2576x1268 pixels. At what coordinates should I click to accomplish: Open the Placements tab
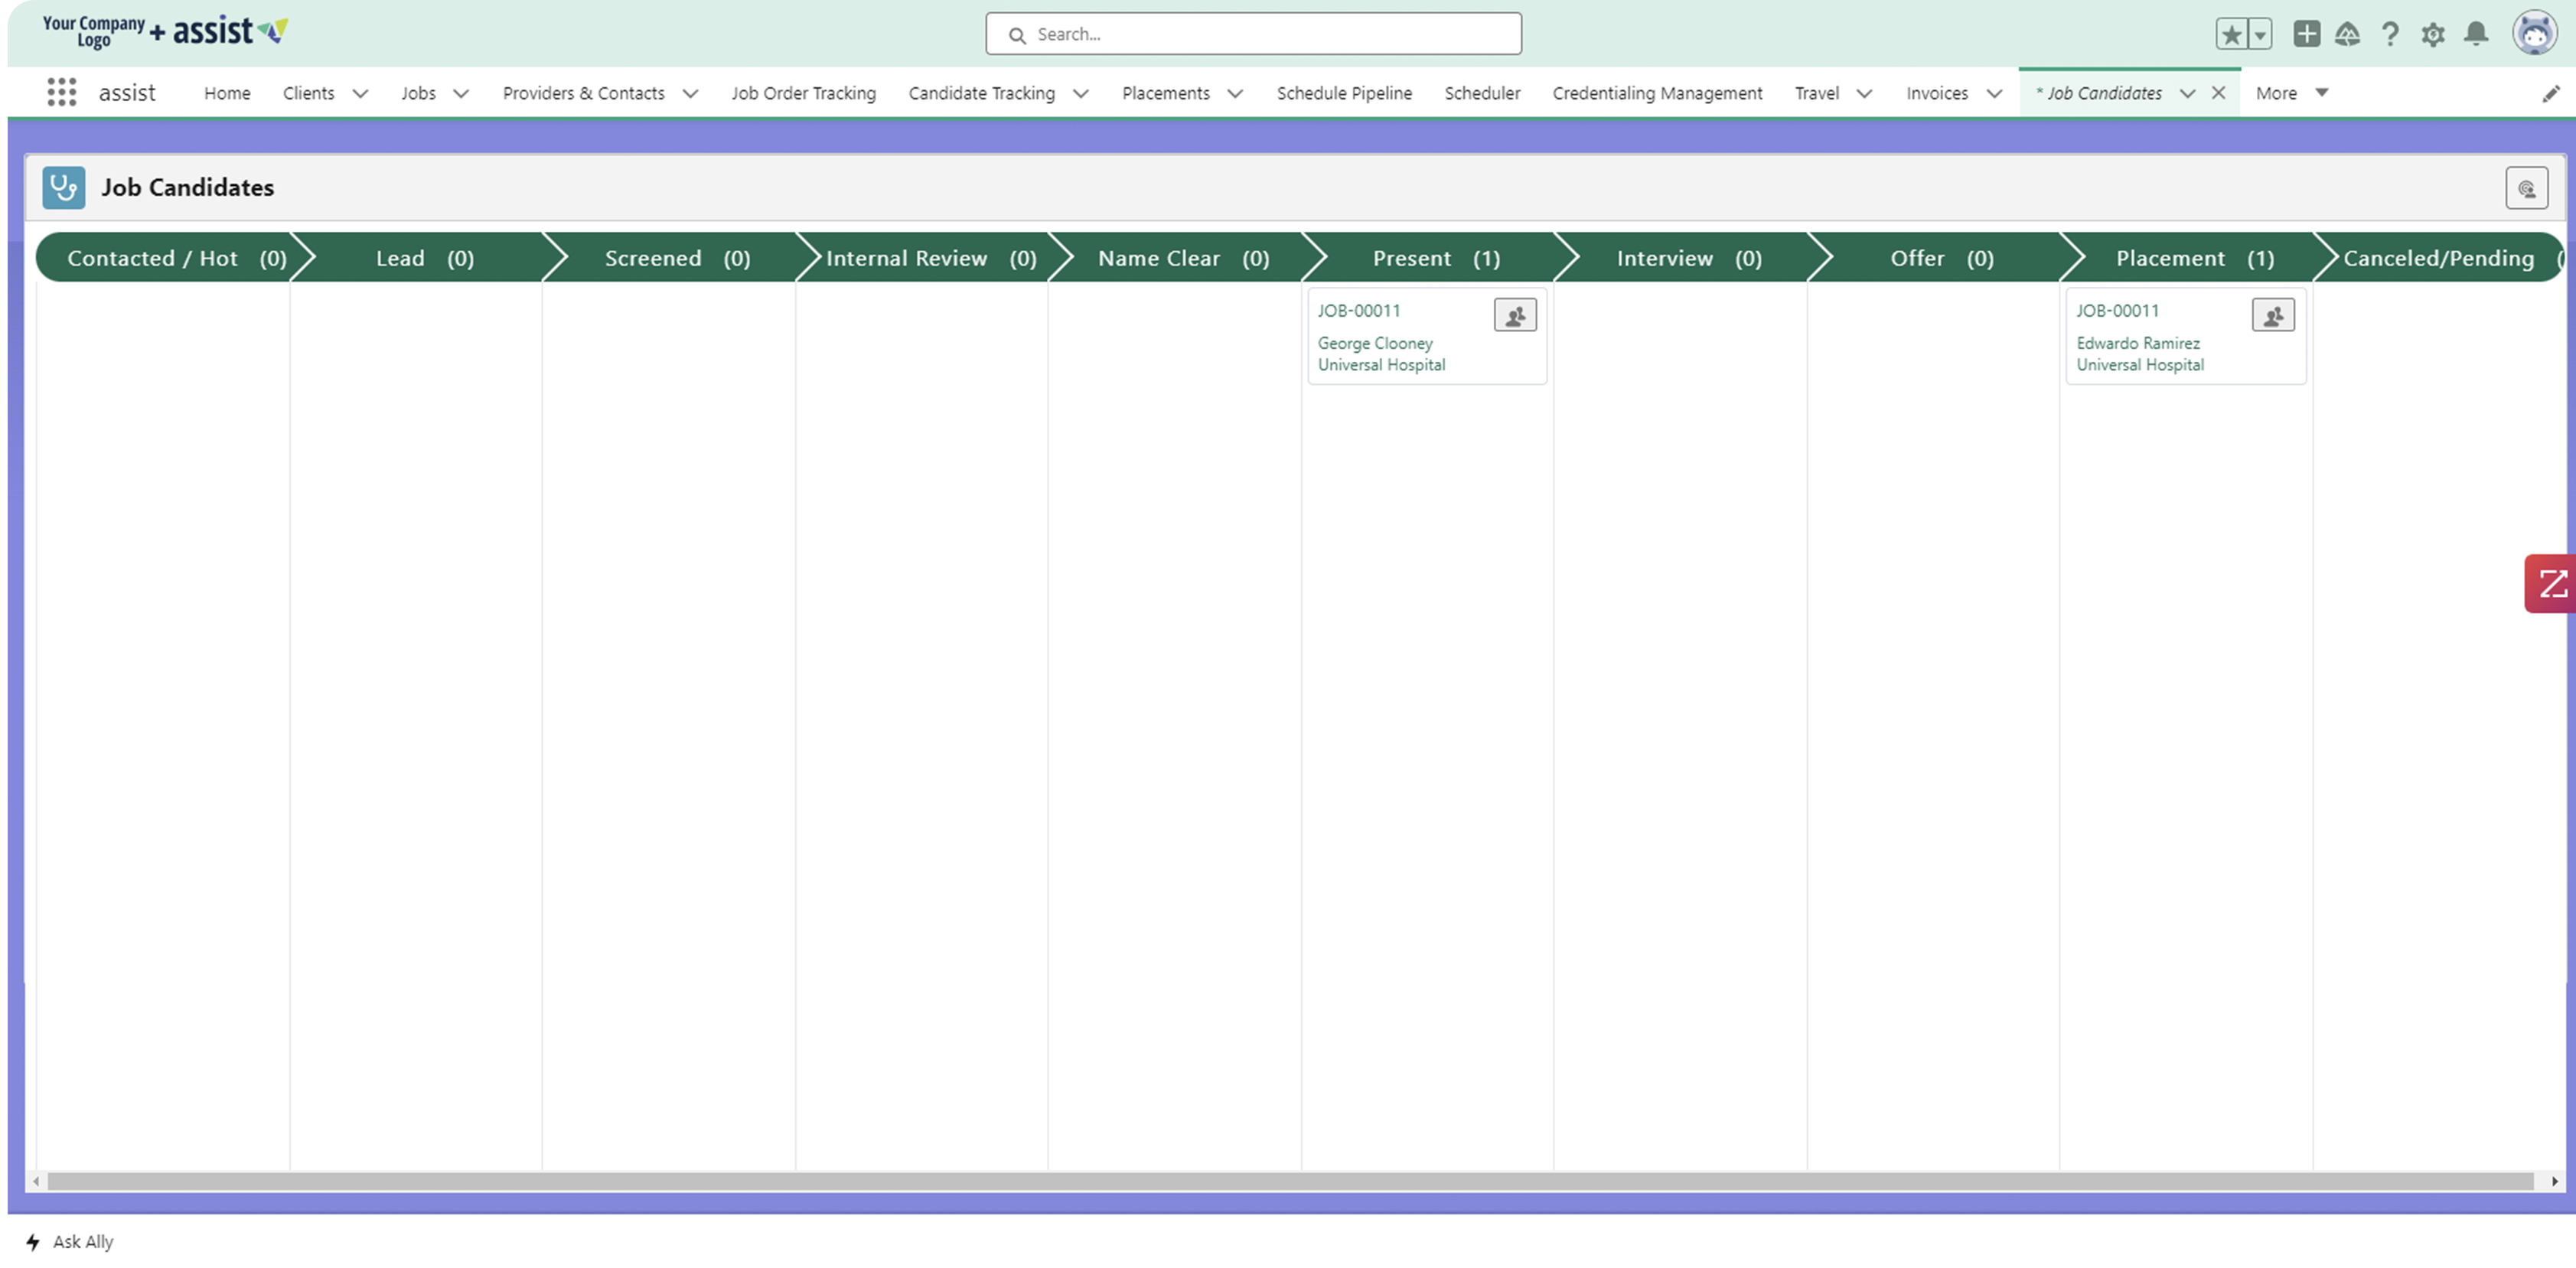tap(1165, 93)
